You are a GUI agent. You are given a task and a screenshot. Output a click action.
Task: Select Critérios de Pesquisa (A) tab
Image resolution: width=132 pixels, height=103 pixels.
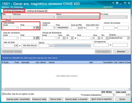(x=14, y=11)
